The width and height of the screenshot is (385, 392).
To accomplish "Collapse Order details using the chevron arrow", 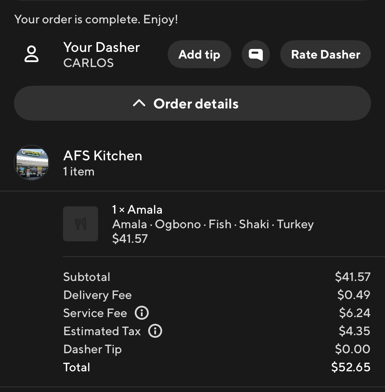I will click(139, 103).
